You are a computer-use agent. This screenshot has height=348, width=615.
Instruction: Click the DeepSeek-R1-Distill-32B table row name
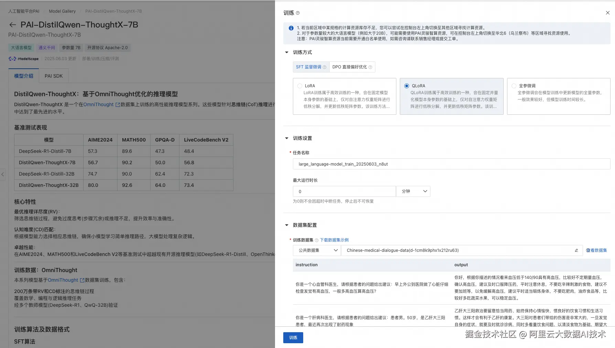(x=47, y=174)
